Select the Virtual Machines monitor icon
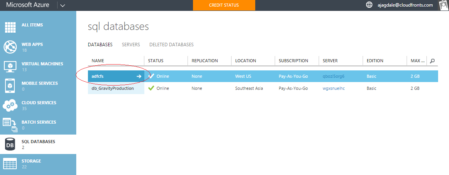The width and height of the screenshot is (449, 175). (10, 66)
